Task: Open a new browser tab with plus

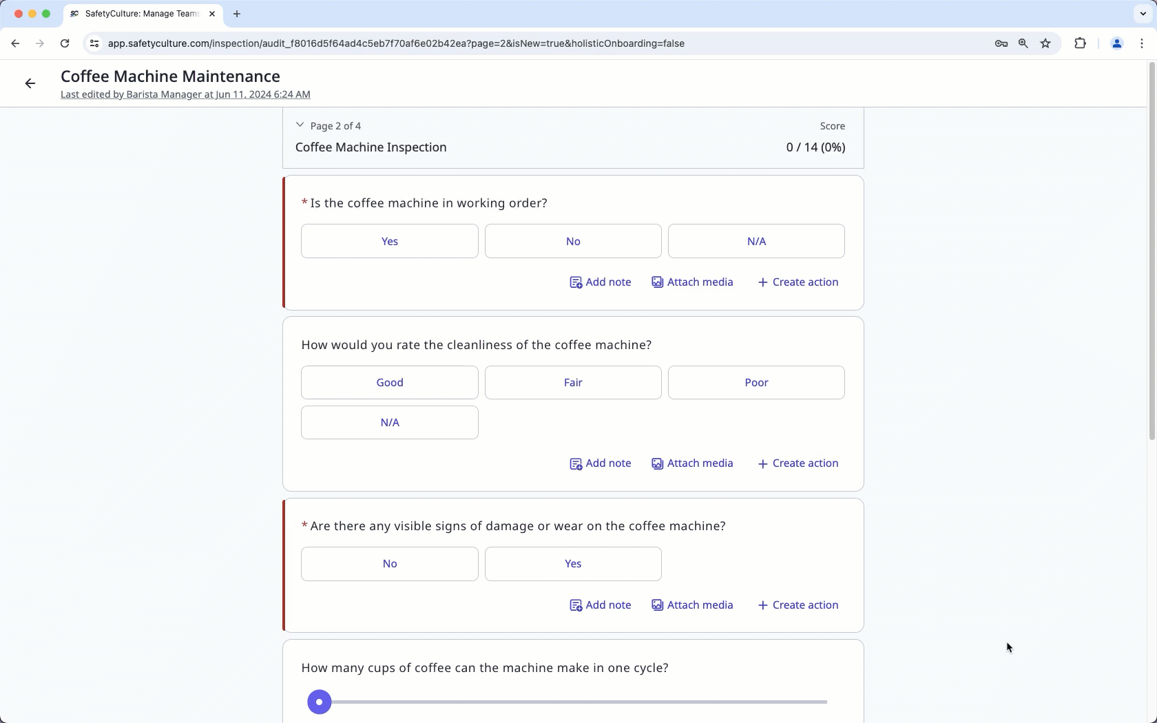Action: 237,14
